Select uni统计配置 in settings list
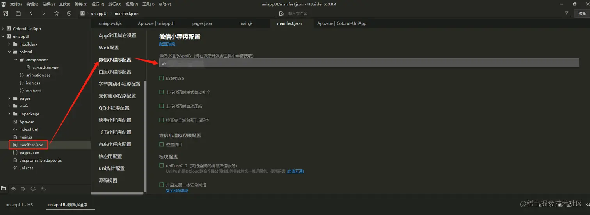Image resolution: width=590 pixels, height=215 pixels. (x=112, y=168)
